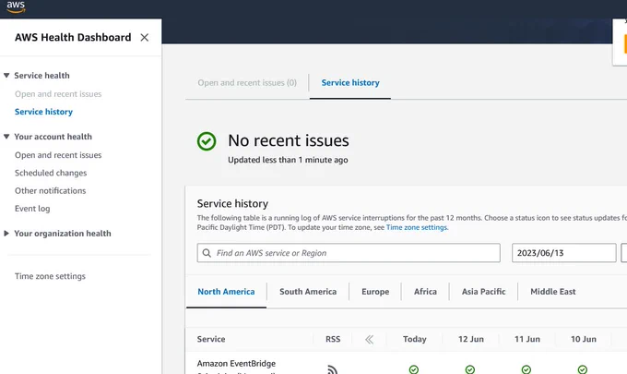Viewport: 627px width, 374px height.
Task: Switch to Europe region tab
Action: (x=375, y=292)
